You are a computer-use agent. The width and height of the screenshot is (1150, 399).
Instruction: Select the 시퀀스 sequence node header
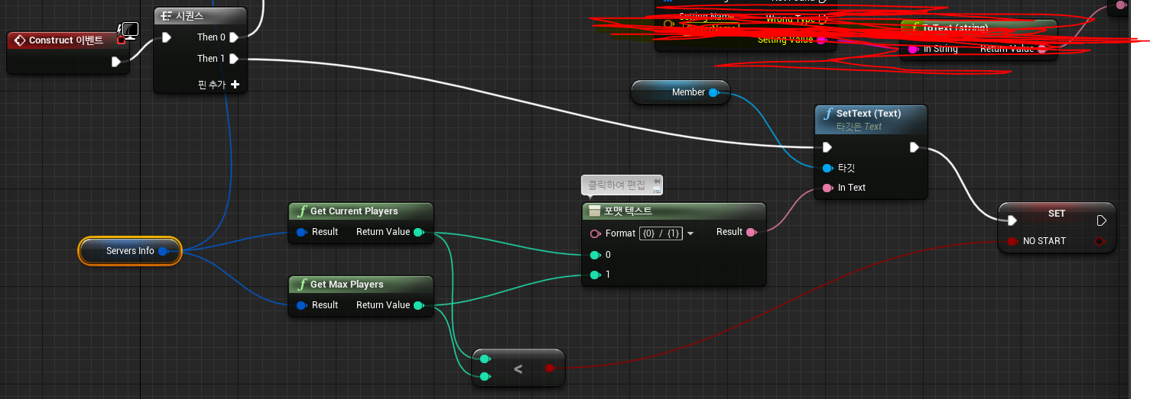pos(200,16)
